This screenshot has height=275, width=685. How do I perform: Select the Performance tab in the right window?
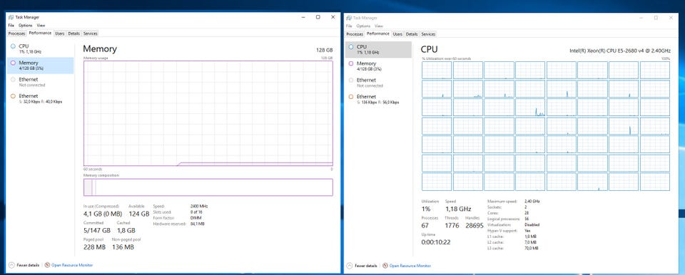[x=378, y=33]
